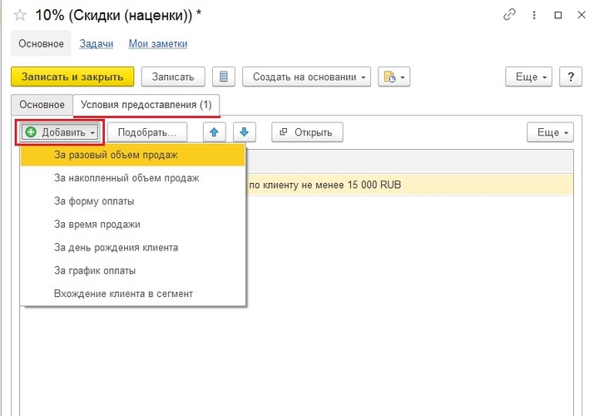The width and height of the screenshot is (594, 416).
Task: Move row down with blue arrow
Action: tap(243, 132)
